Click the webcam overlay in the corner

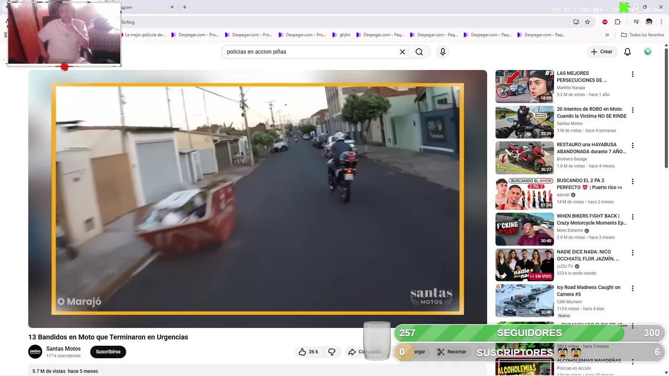click(x=64, y=33)
